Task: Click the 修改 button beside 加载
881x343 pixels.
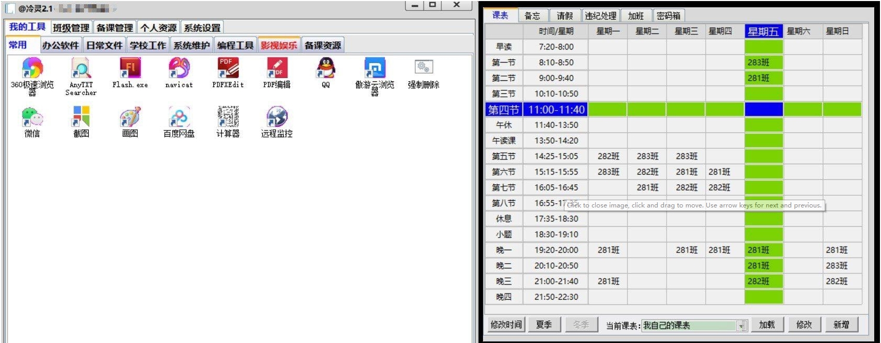Action: coord(804,325)
